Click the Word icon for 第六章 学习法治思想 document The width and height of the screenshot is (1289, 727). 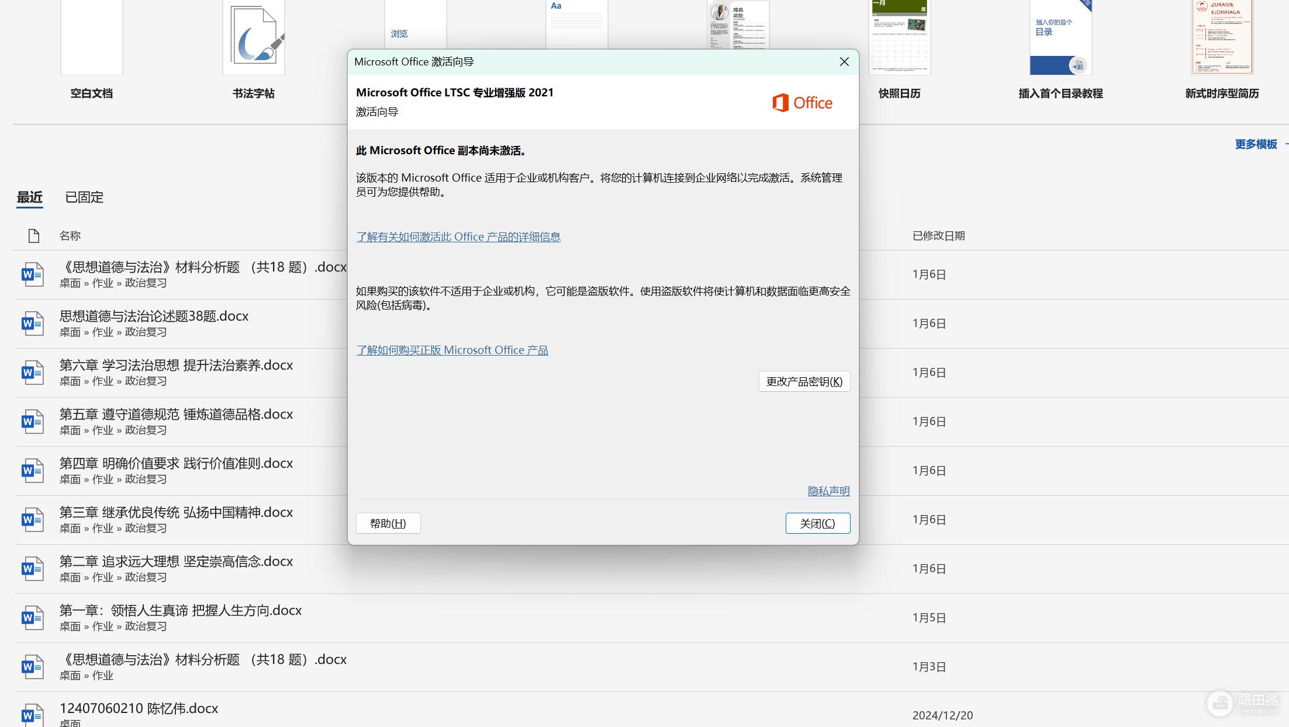(x=33, y=373)
